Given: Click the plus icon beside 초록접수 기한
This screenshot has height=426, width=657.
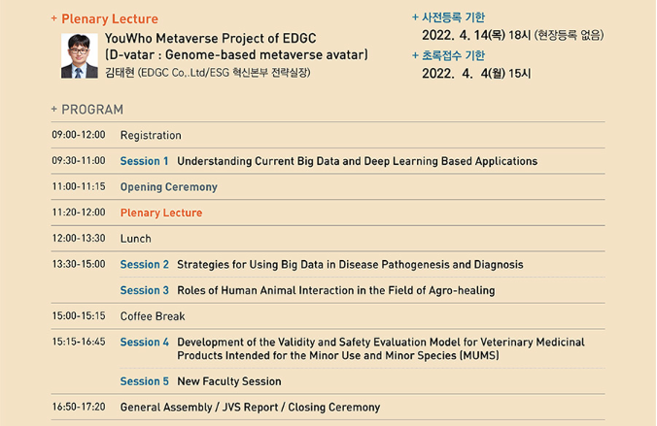Looking at the screenshot, I should pos(415,55).
